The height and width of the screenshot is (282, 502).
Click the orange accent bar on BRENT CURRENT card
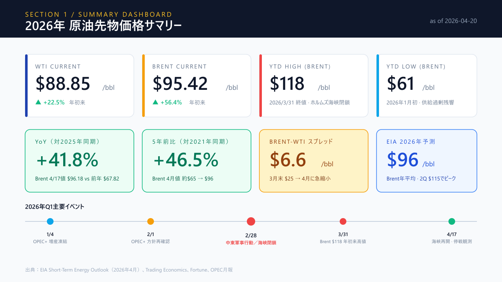(143, 85)
